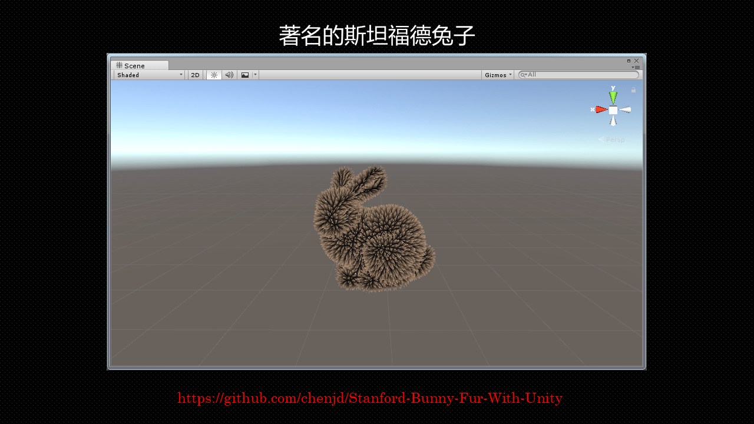Viewport: 754px width, 424px height.
Task: Close the Scene panel window
Action: pos(636,61)
